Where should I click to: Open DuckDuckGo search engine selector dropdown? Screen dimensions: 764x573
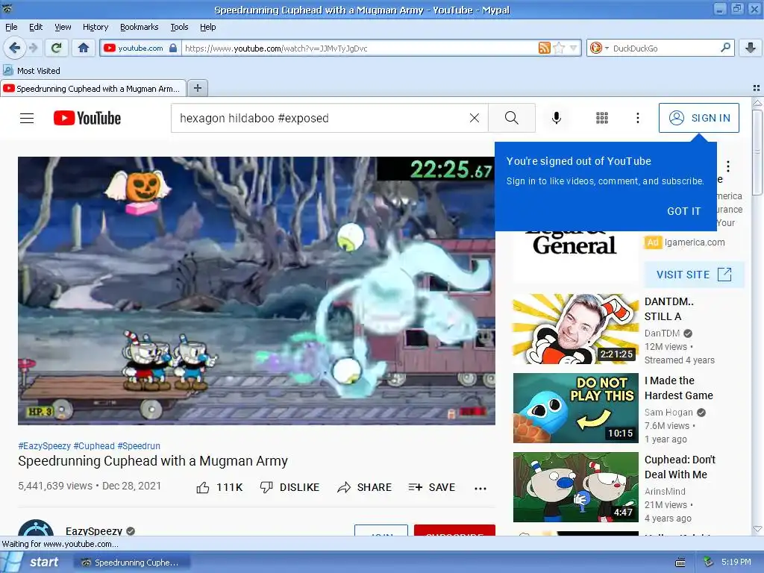pos(599,48)
